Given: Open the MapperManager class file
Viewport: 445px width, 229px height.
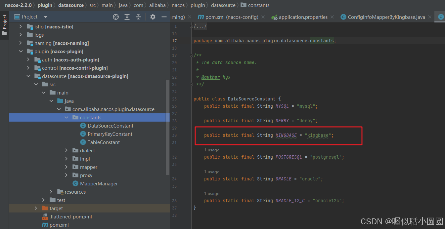Looking at the screenshot, I should point(99,183).
